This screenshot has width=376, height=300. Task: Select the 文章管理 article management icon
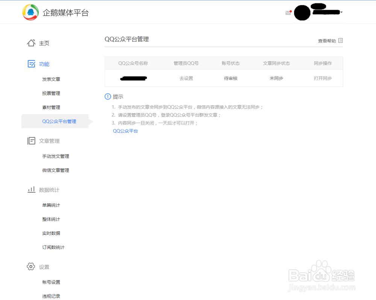coord(31,141)
